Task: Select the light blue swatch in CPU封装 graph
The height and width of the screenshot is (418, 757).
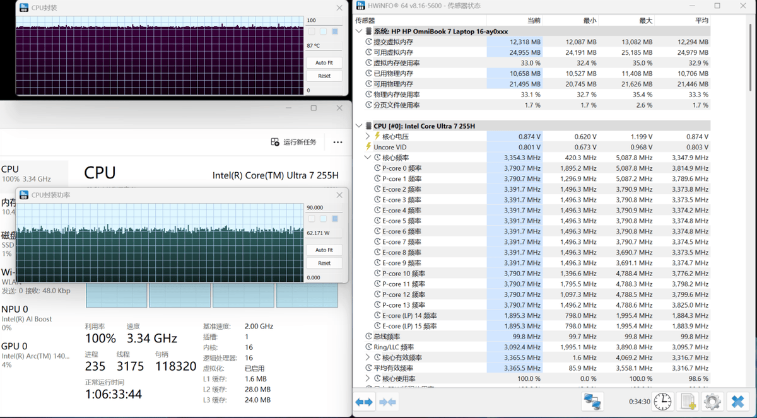Action: 323,32
